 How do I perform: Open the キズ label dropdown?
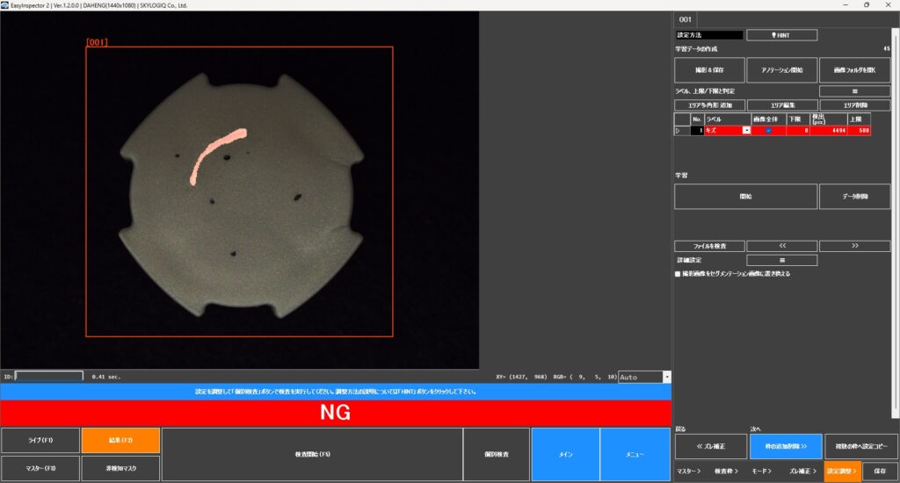(747, 131)
